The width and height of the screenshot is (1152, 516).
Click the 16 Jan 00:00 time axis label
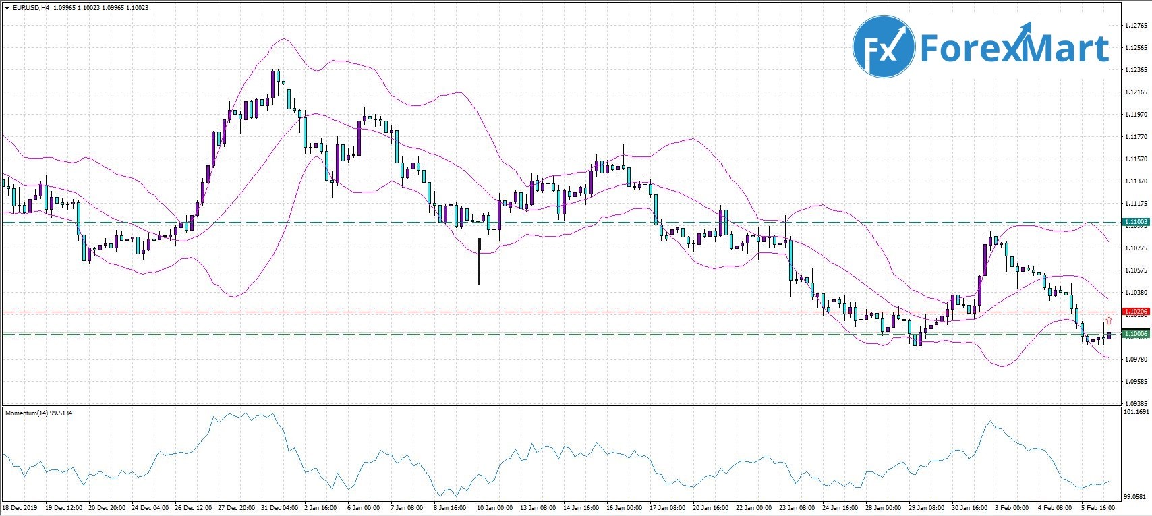[x=624, y=508]
